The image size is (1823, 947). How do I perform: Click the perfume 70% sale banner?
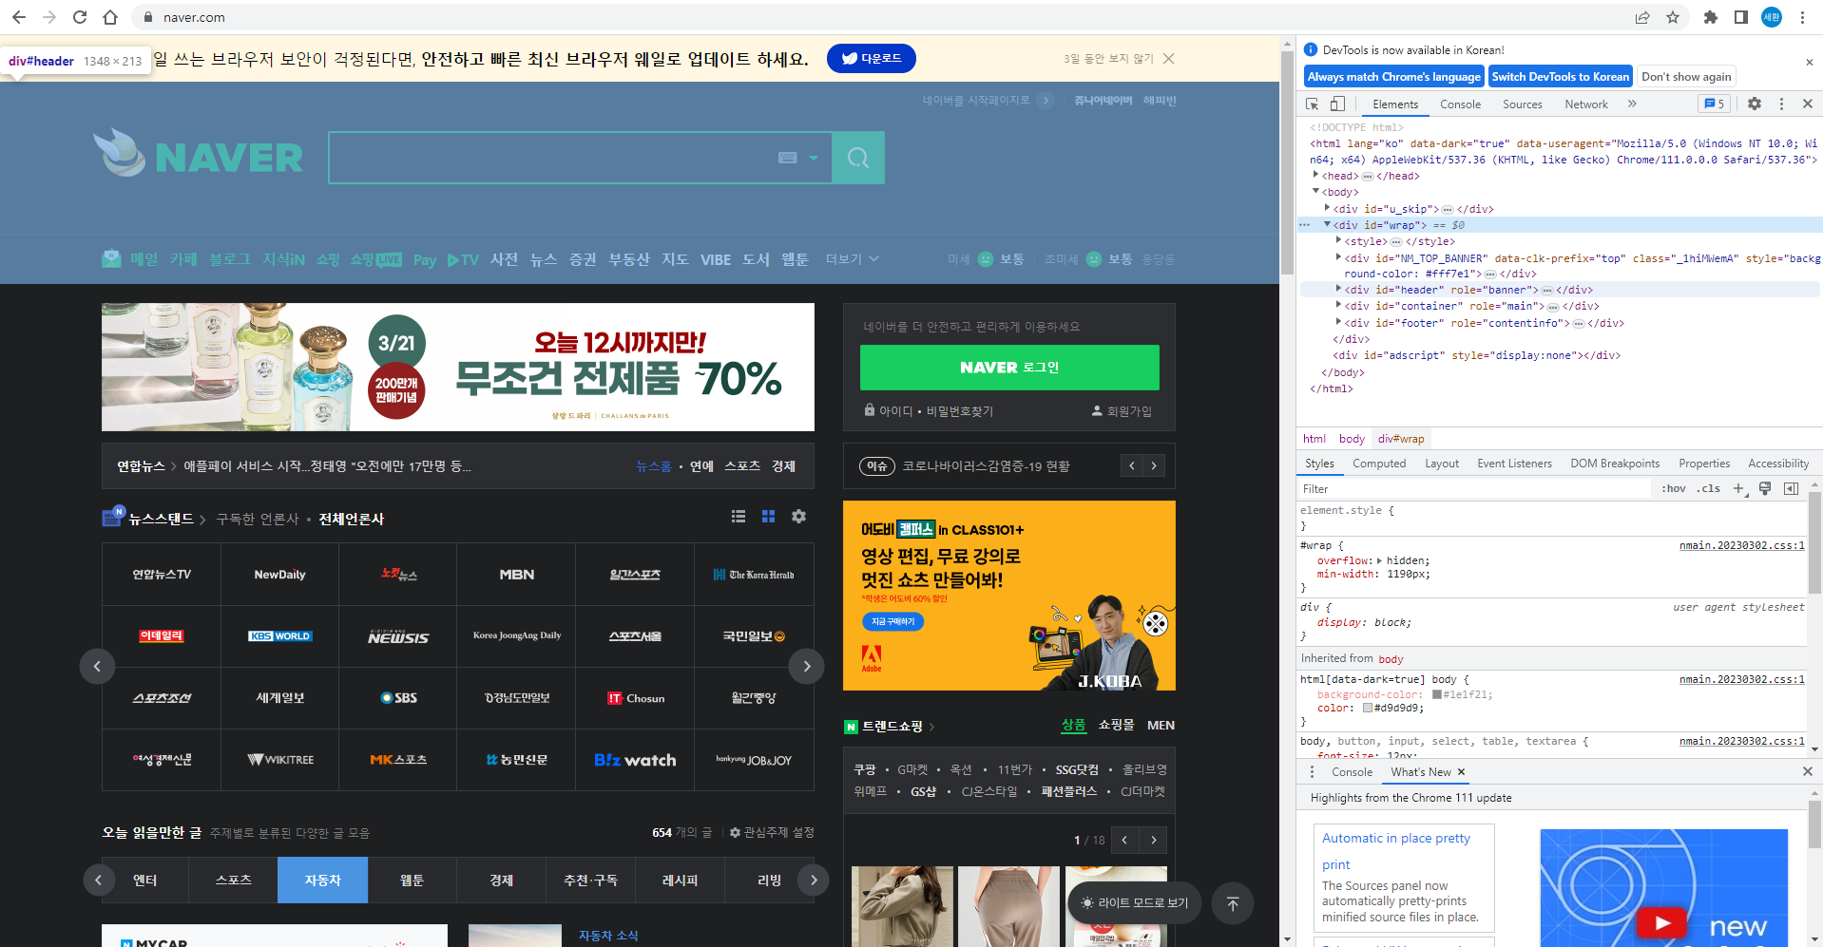coord(458,367)
